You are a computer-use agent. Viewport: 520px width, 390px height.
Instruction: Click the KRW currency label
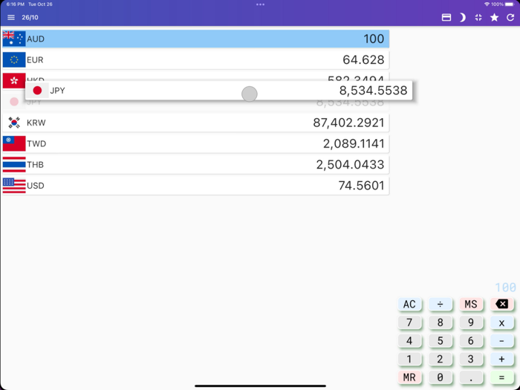point(36,123)
